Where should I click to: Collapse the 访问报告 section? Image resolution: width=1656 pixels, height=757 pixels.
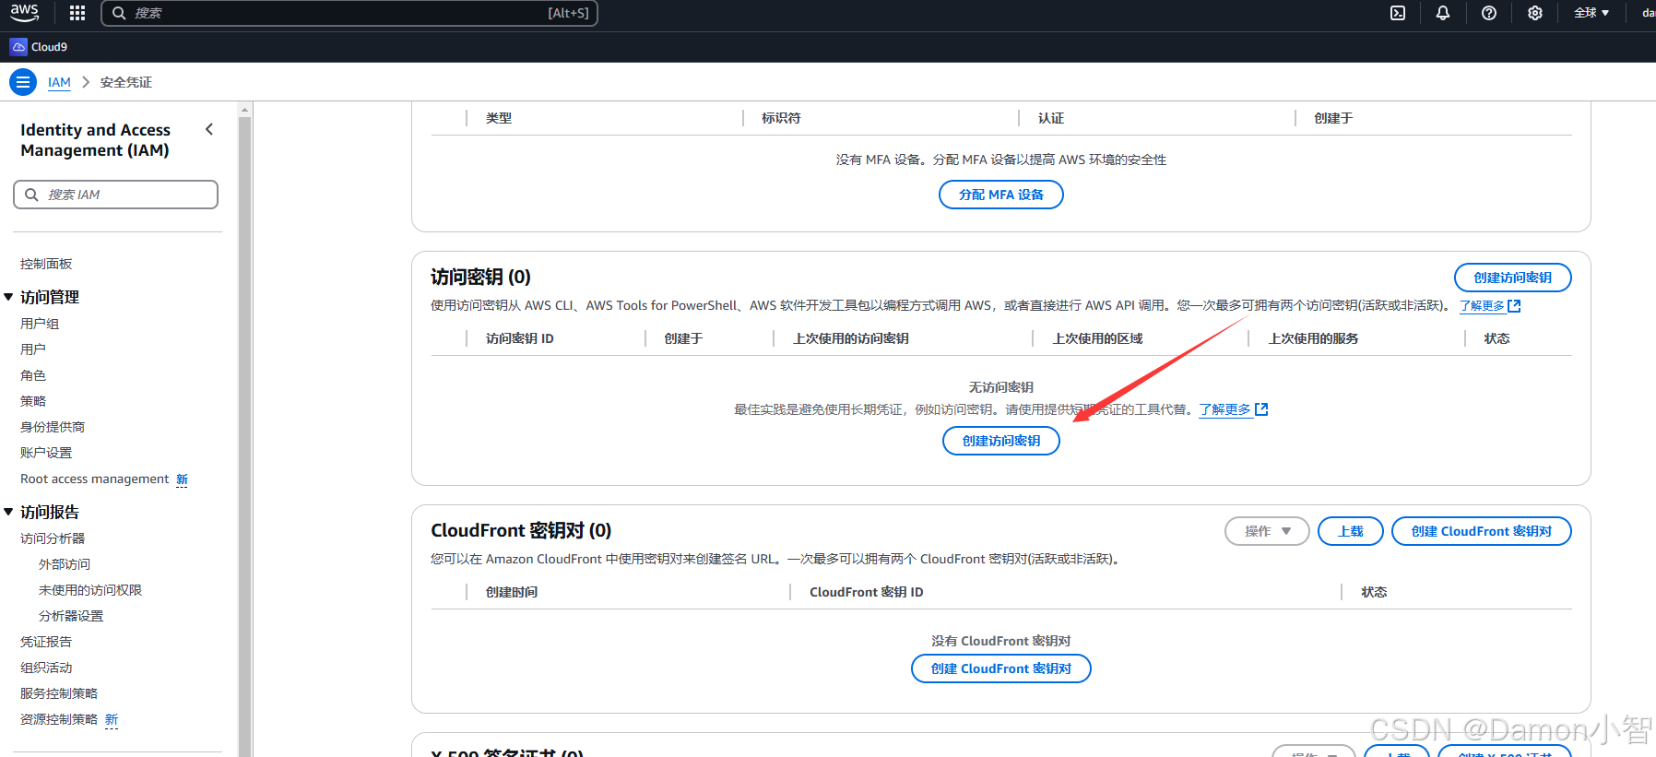(8, 512)
